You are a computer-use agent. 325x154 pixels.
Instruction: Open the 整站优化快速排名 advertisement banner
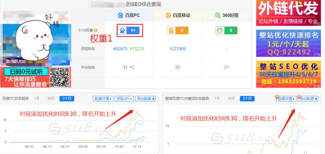[x=288, y=44]
